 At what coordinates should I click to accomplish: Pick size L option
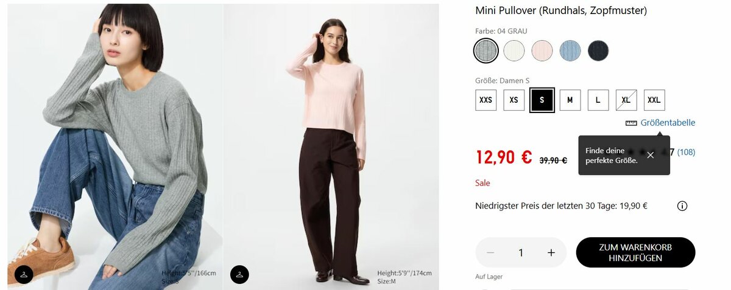tap(598, 100)
